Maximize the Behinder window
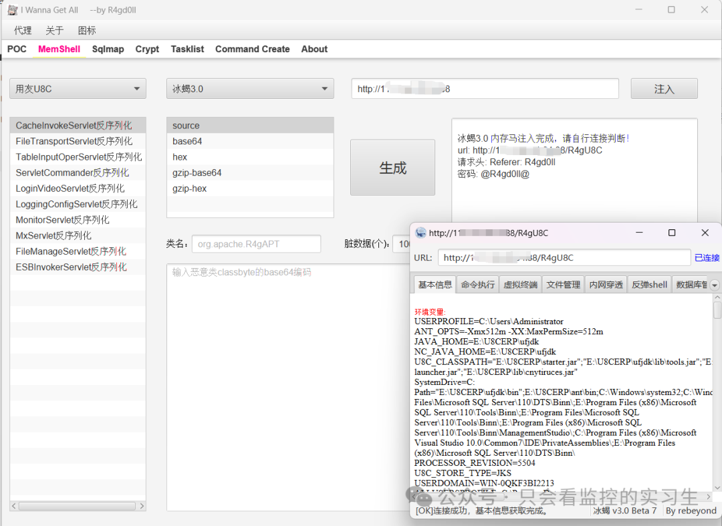Image resolution: width=722 pixels, height=526 pixels. (x=672, y=233)
